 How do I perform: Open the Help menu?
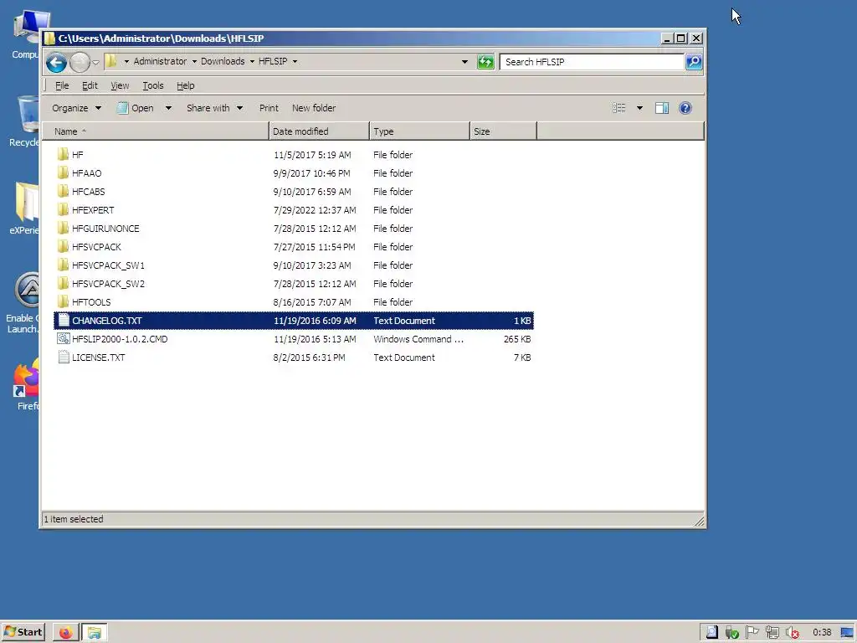coord(185,85)
